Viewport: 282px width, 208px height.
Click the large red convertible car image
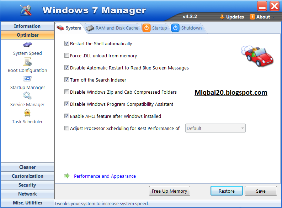click(257, 56)
